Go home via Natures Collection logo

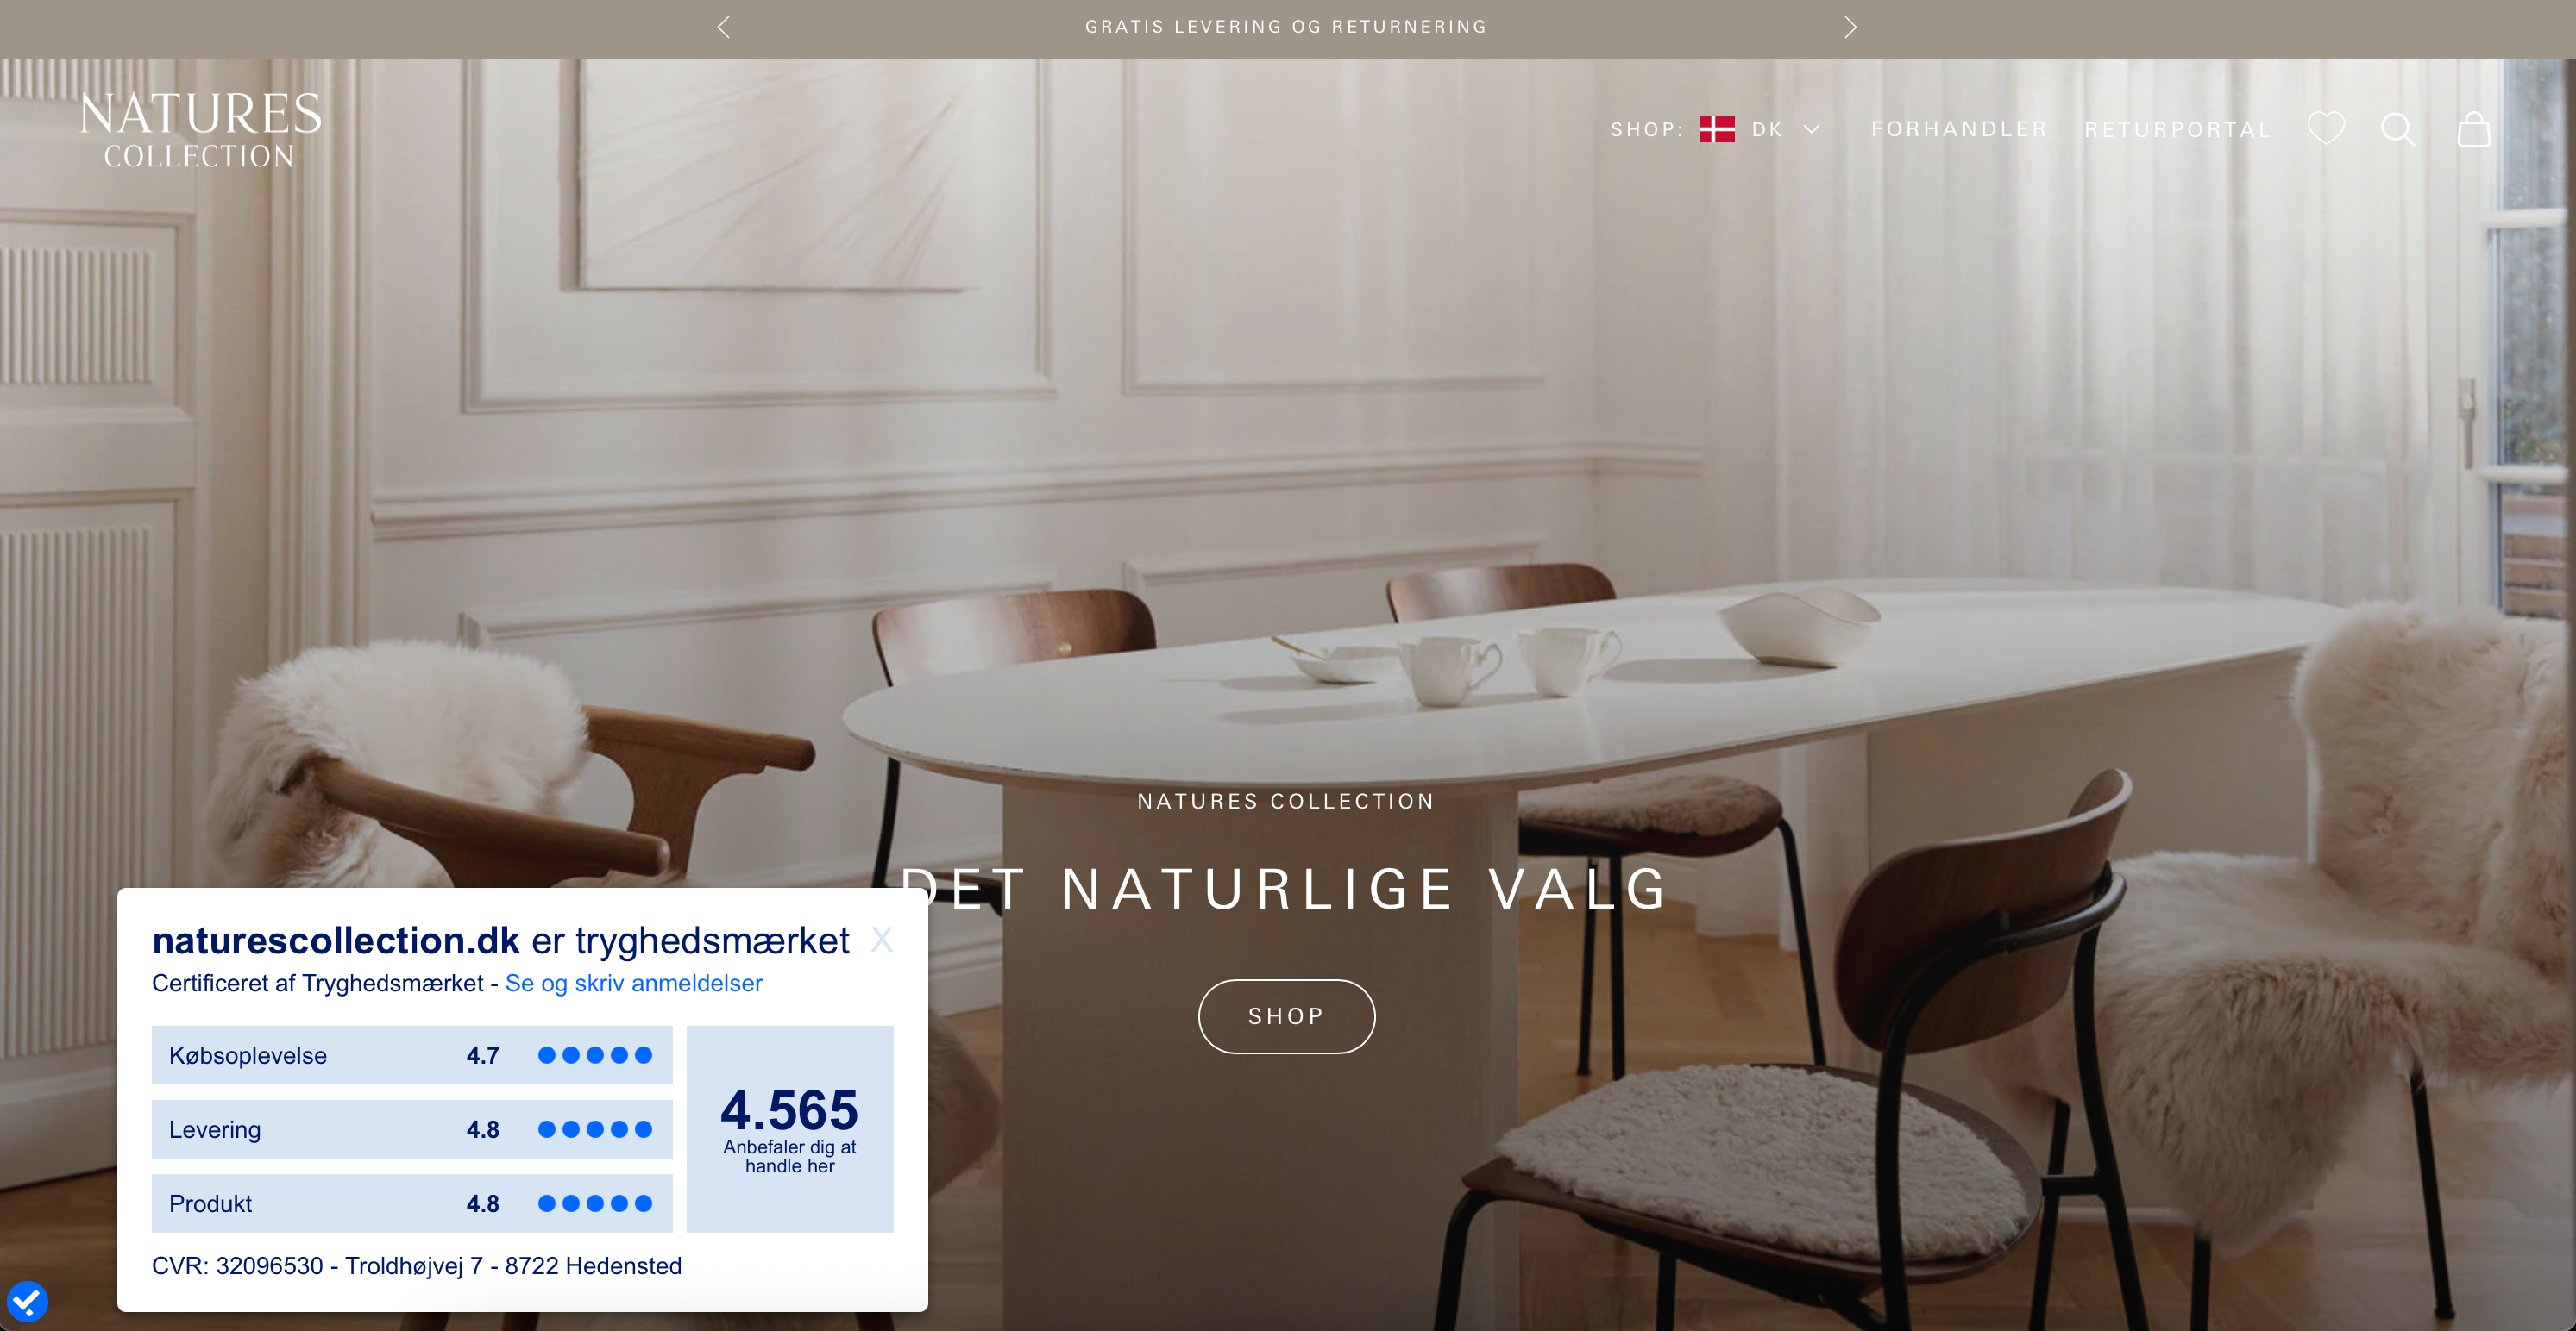(x=200, y=129)
